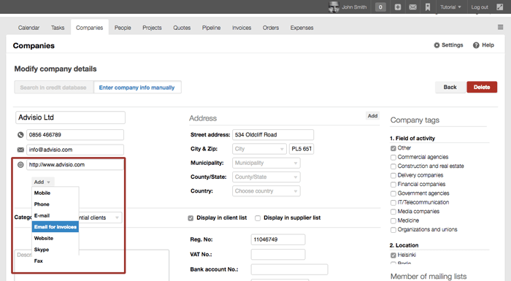
Task: Click the Reg. No input field
Action: [x=278, y=239]
